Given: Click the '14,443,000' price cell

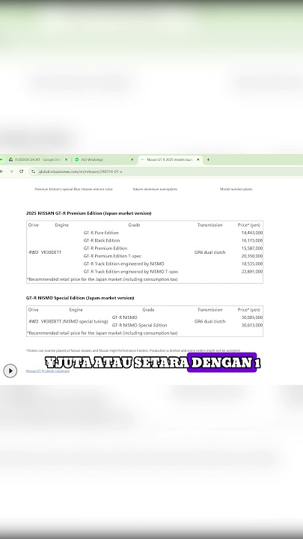Looking at the screenshot, I should [x=252, y=233].
